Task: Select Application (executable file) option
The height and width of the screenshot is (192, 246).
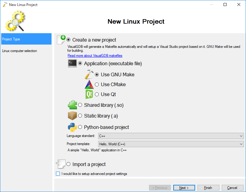Action: coord(80,63)
